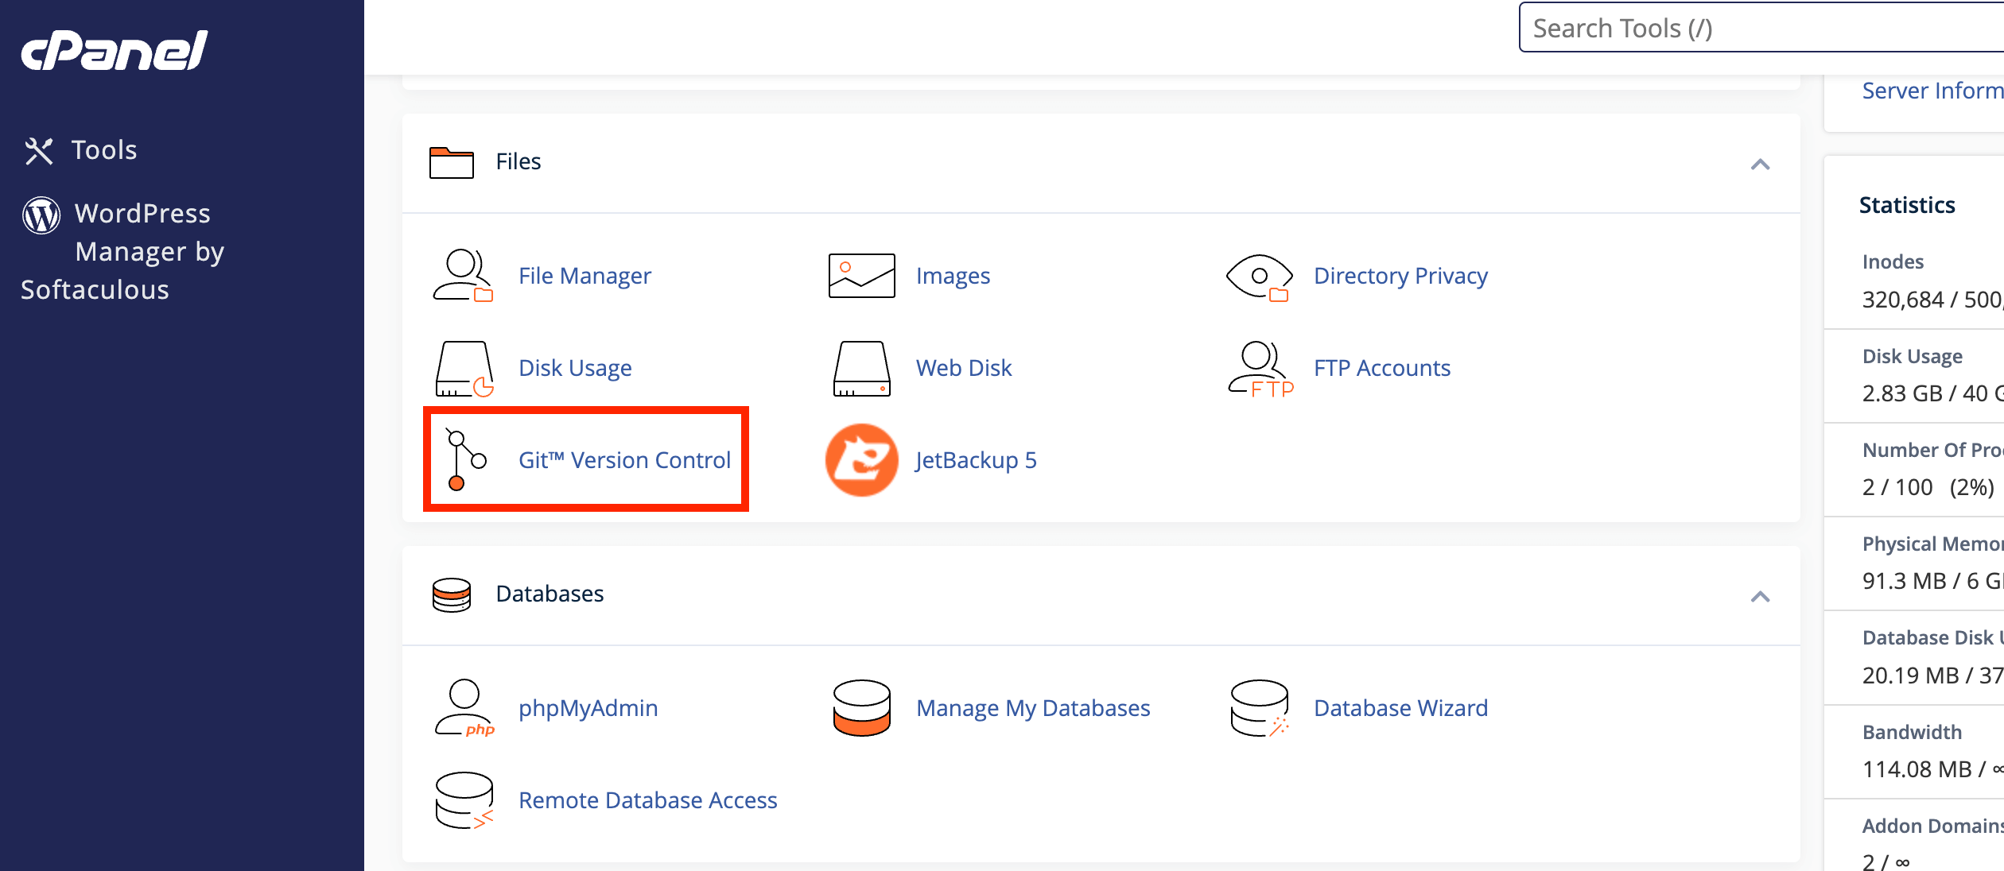Click the Manage My Databases icon
This screenshot has height=871, width=2004.
pyautogui.click(x=861, y=708)
